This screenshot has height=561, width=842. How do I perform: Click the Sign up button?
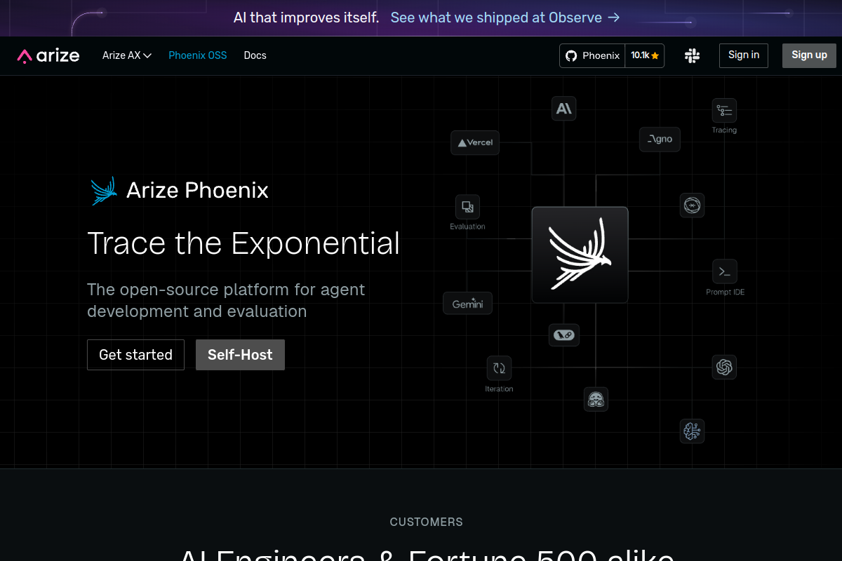(809, 55)
